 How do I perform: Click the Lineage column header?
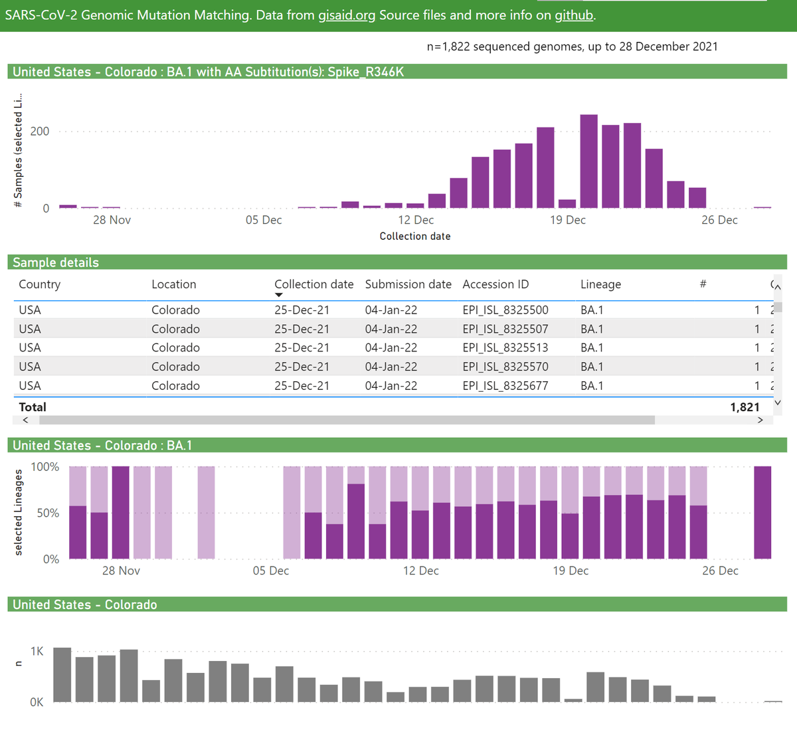[600, 284]
